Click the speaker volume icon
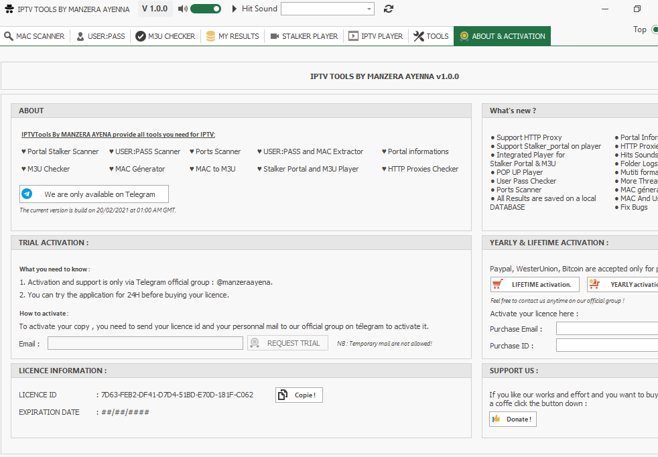Screen dimensions: 658x457 (182, 9)
